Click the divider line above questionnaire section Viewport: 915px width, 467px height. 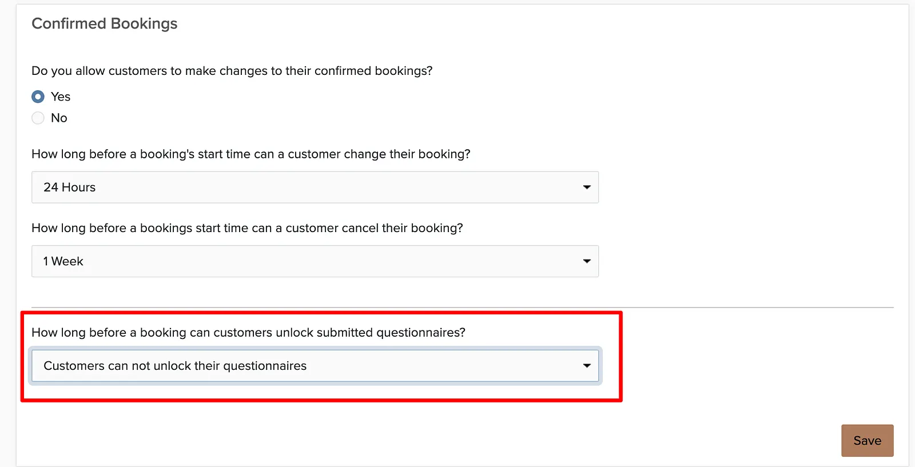coord(463,308)
